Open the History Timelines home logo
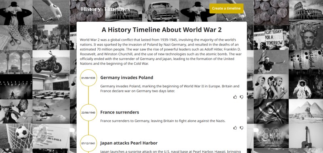Screen dimensions: 323x153 click(105, 9)
